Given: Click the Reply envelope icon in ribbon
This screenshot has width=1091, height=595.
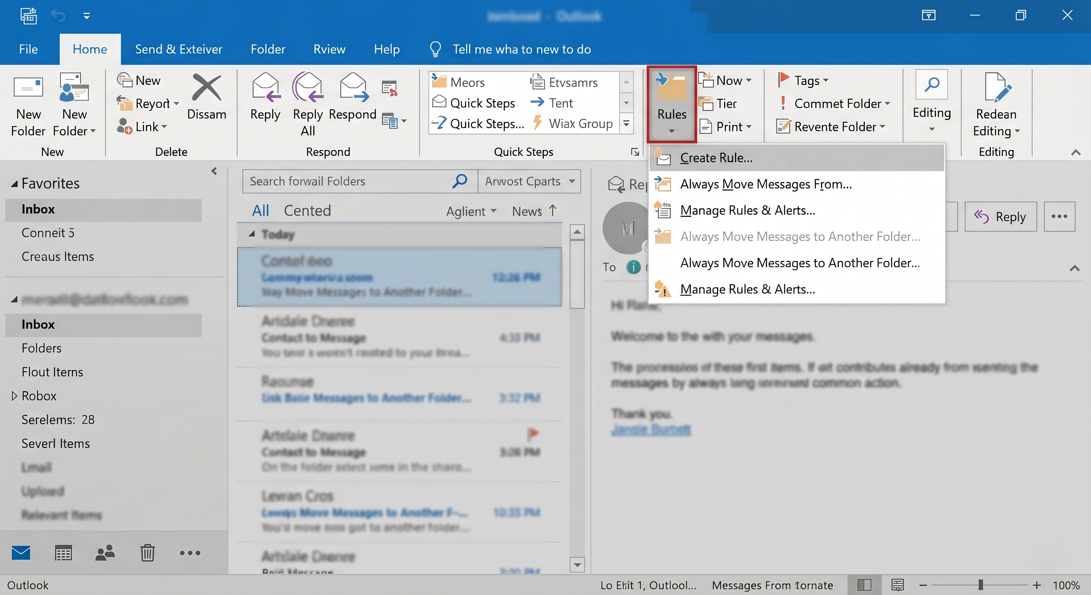Looking at the screenshot, I should tap(265, 88).
